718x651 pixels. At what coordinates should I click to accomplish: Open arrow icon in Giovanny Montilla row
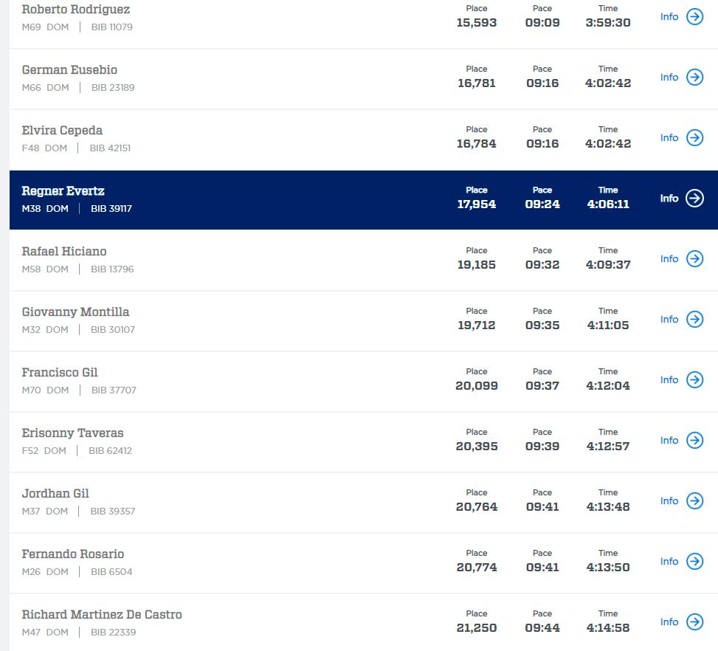[694, 320]
